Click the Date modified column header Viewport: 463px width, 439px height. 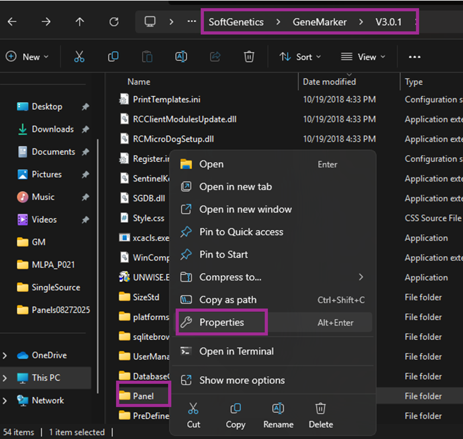point(329,82)
